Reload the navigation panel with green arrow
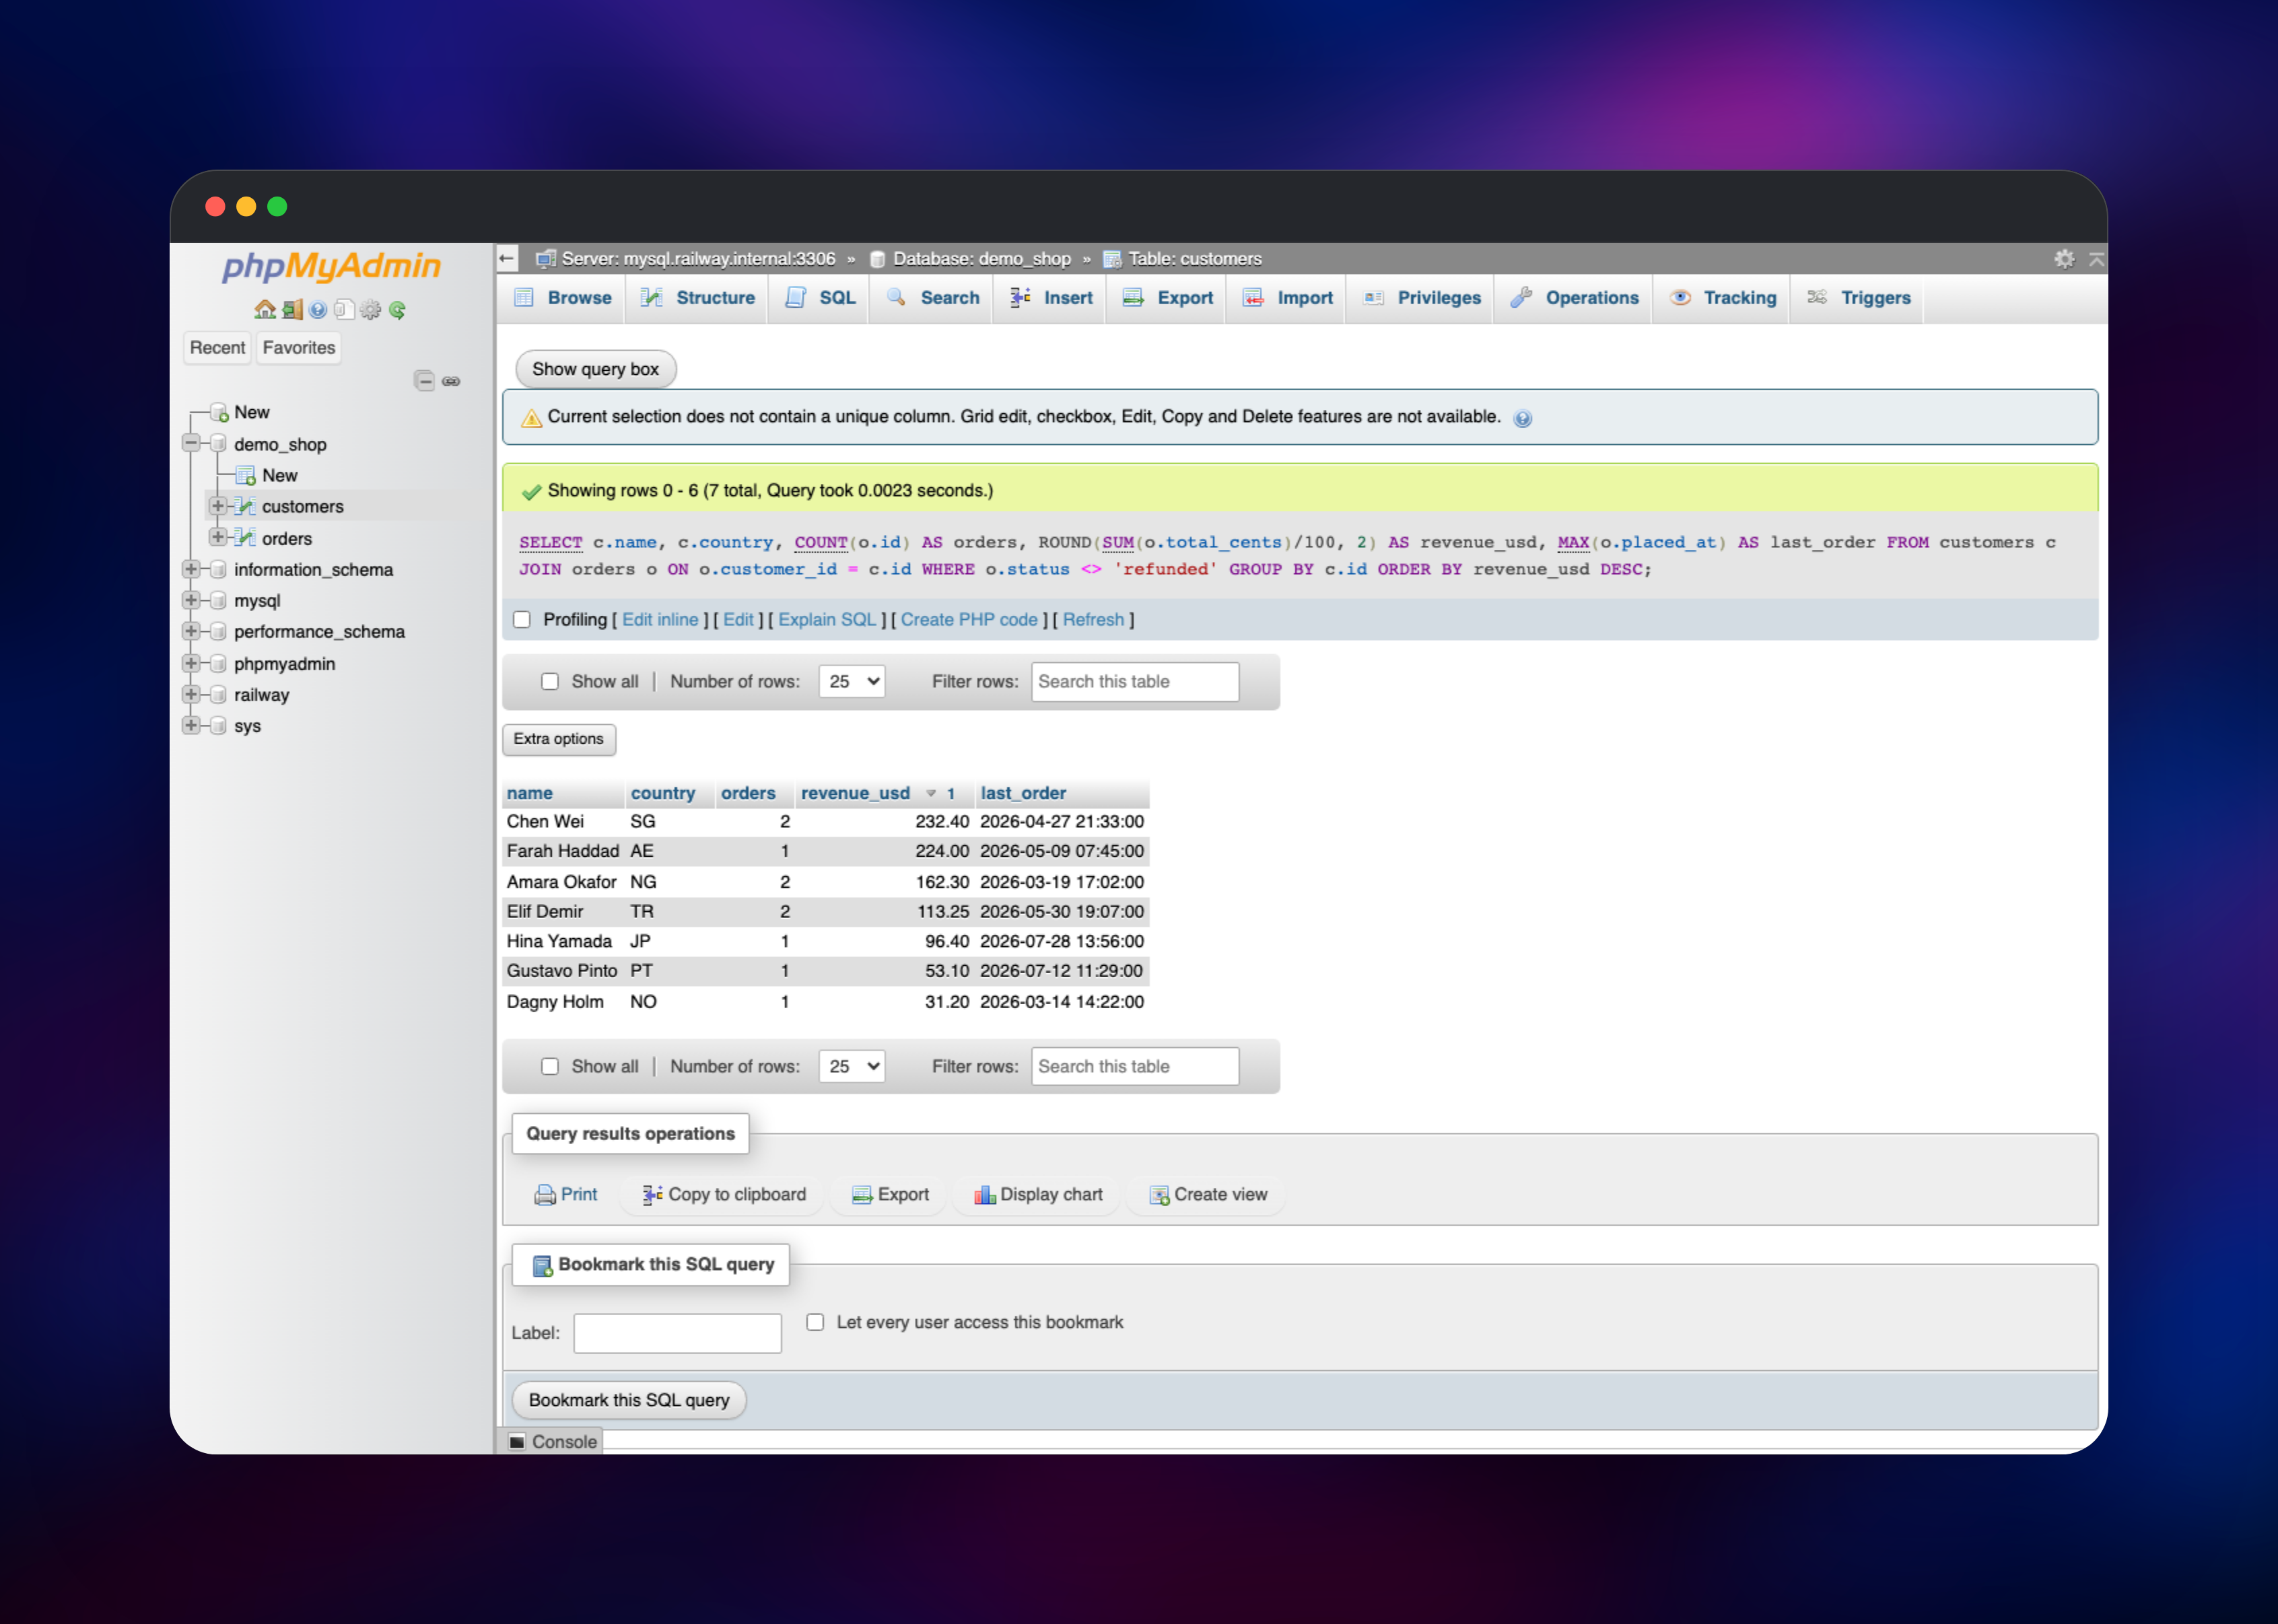The width and height of the screenshot is (2278, 1624). [x=397, y=310]
